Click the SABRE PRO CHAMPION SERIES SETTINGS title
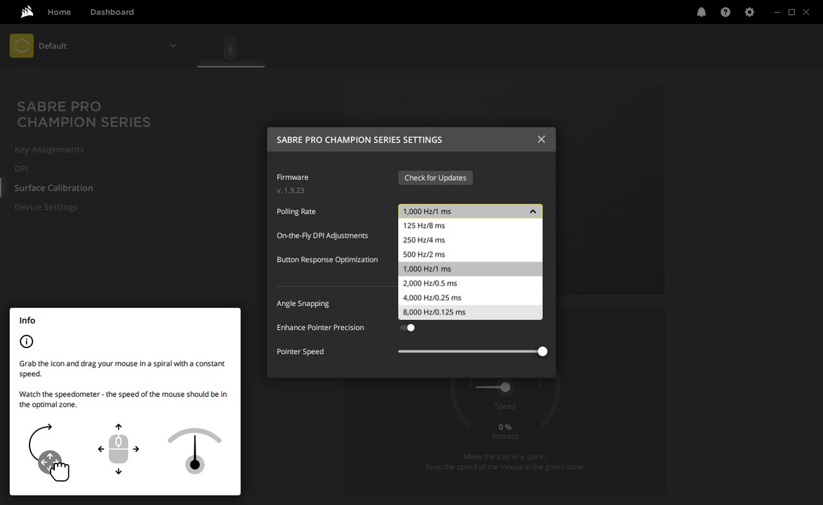 [359, 140]
